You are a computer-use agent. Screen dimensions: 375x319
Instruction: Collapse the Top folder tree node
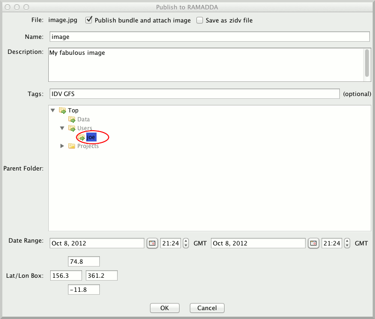click(x=53, y=111)
